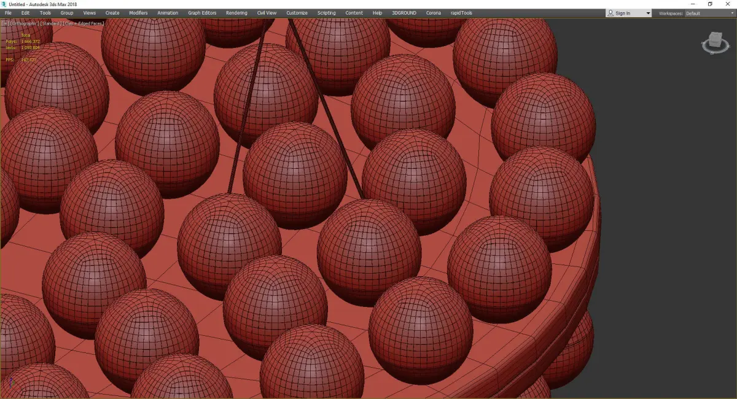Open the Graph Editors menu
The height and width of the screenshot is (399, 737).
[x=202, y=13]
